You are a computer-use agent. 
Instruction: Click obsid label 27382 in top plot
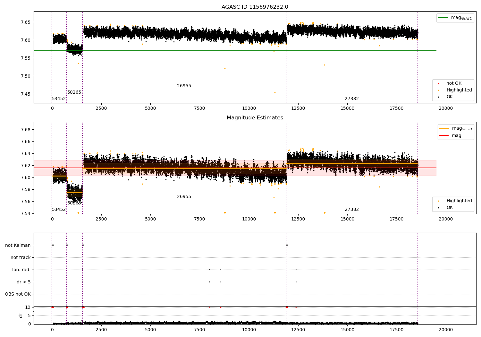352,99
